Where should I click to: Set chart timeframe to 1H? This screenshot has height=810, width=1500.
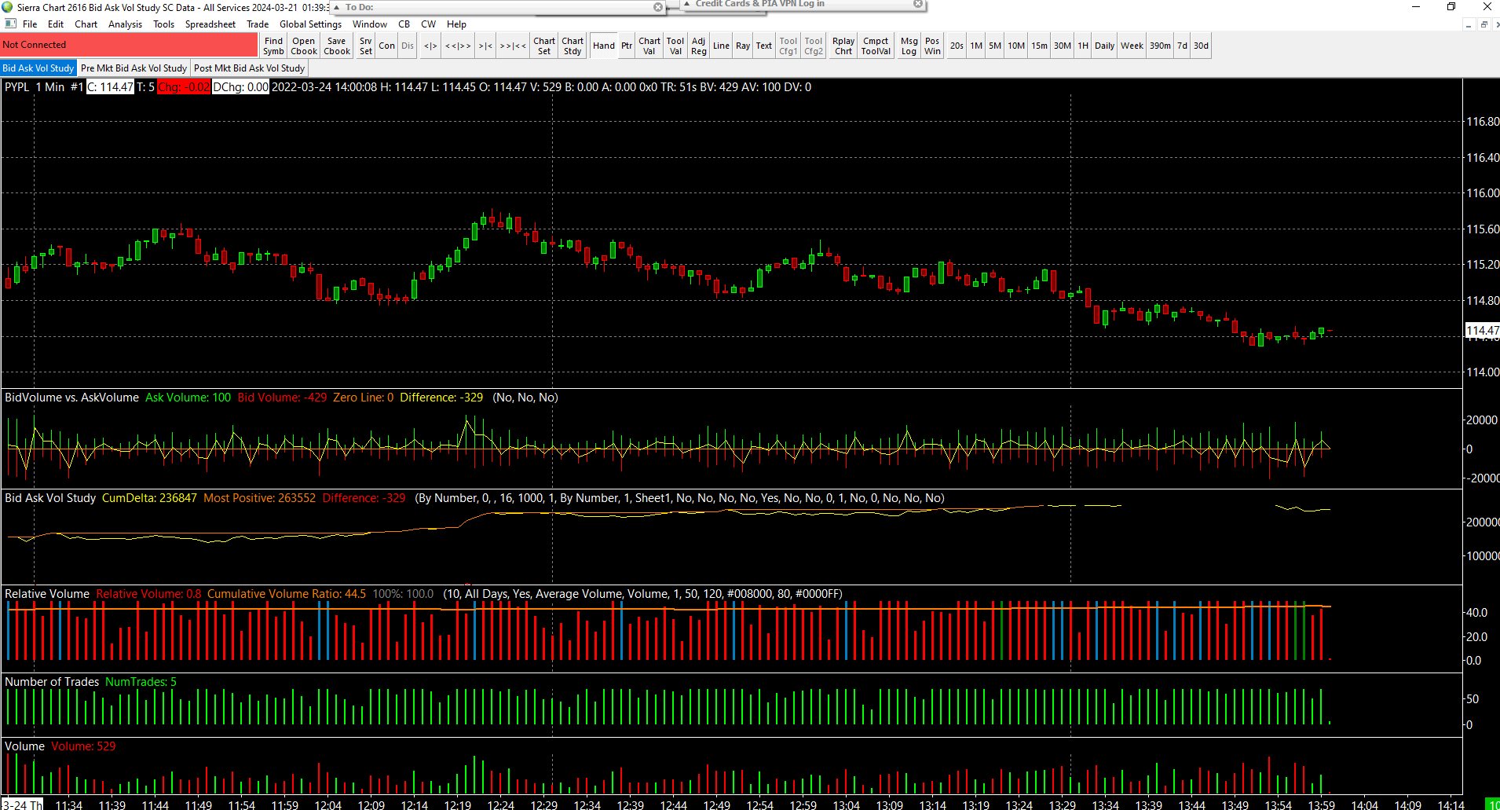point(1083,46)
